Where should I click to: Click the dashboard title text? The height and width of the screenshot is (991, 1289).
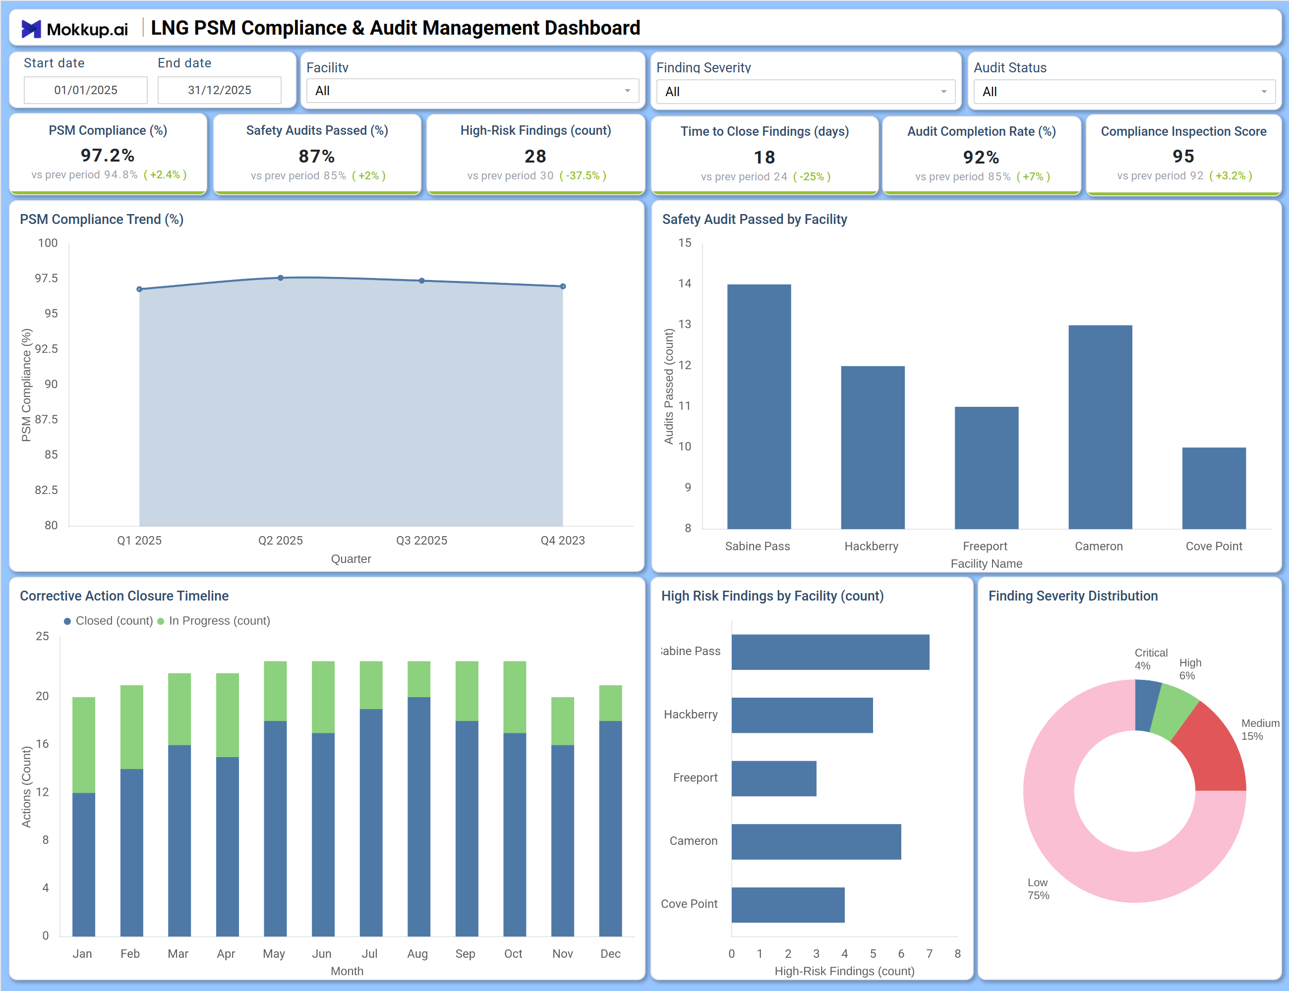click(x=396, y=28)
